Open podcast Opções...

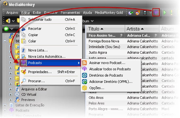(x=111, y=88)
